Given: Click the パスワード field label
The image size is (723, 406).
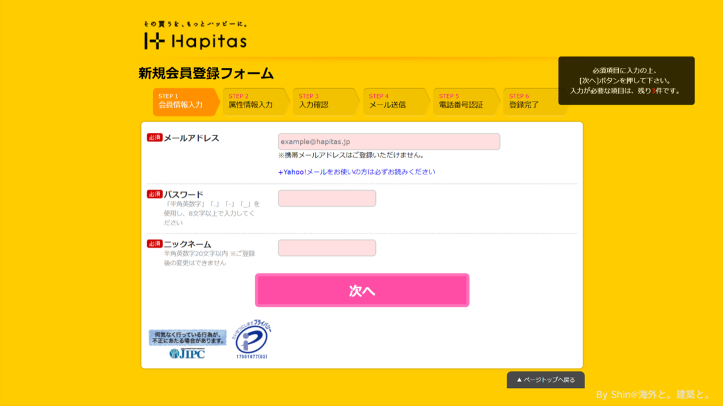Looking at the screenshot, I should pos(184,194).
